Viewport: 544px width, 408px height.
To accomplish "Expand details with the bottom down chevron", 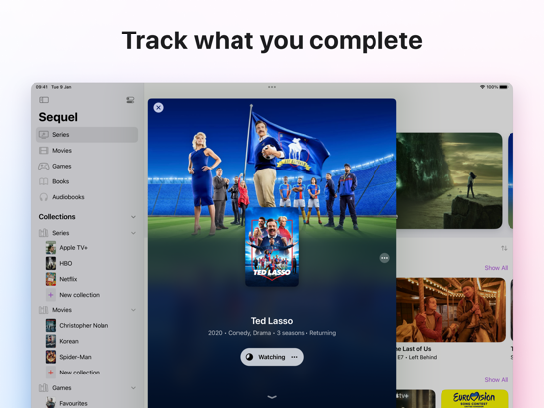I will point(272,397).
